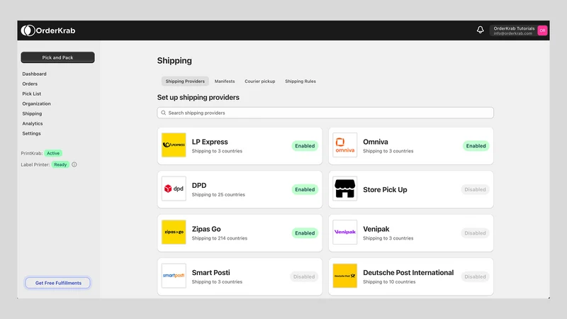This screenshot has width=567, height=319.
Task: Click the LP Express logo
Action: pyautogui.click(x=174, y=145)
